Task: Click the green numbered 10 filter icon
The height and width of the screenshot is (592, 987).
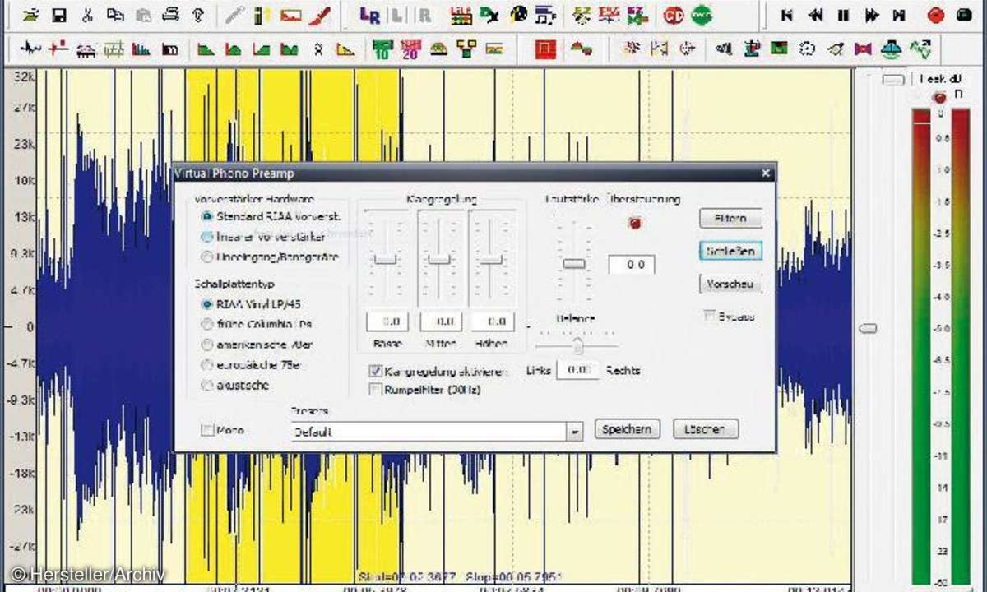Action: pyautogui.click(x=381, y=49)
